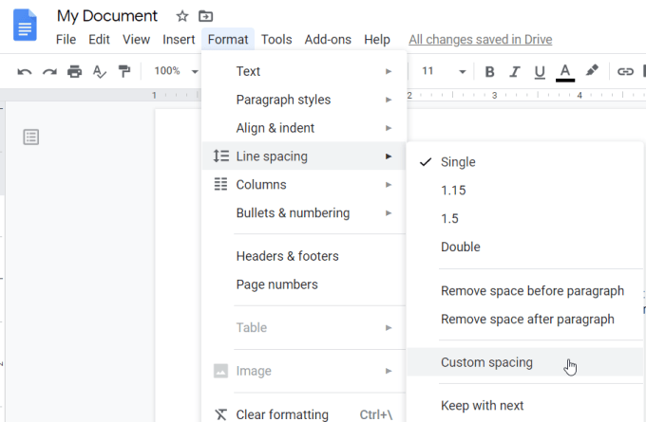The width and height of the screenshot is (646, 422).
Task: Open the document outline icon
Action: [31, 138]
